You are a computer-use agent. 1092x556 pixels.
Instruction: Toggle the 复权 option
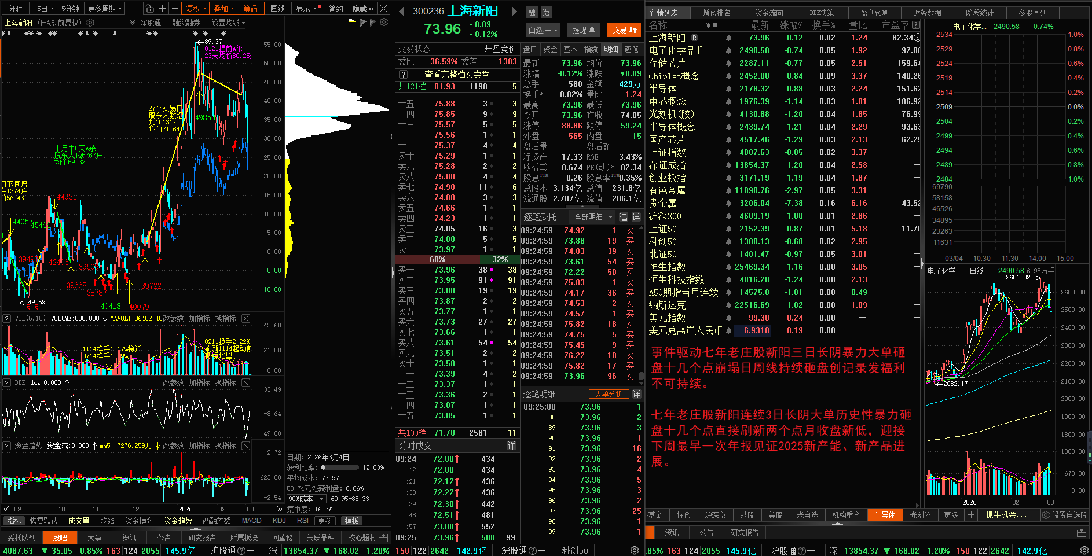click(196, 9)
